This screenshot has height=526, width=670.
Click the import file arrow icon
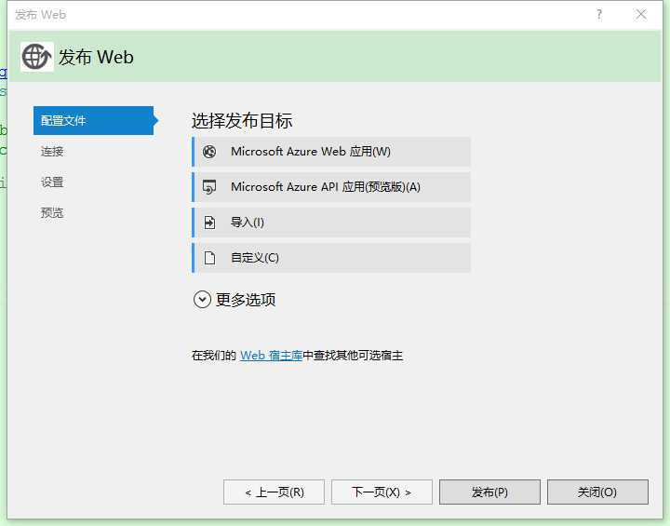pos(209,223)
